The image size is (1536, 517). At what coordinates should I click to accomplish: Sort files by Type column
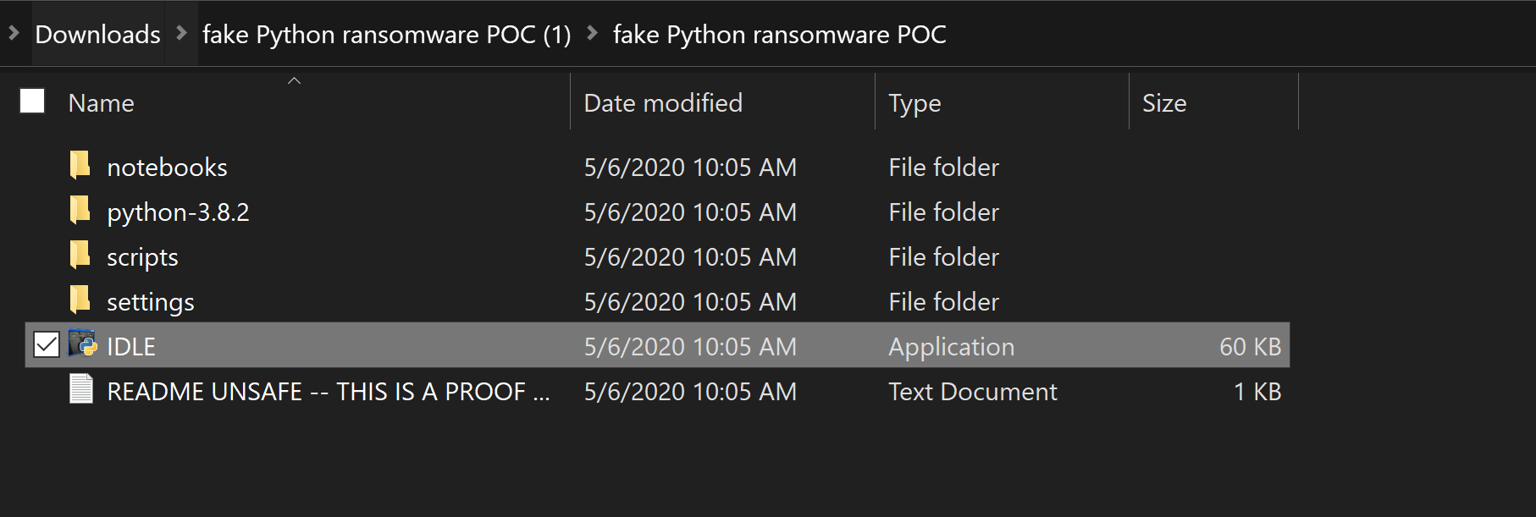[914, 103]
